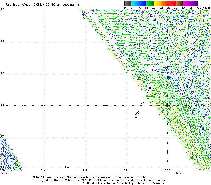Click the title text "Rapidscat Winds(12.5KM) 20160424 descending"

(x=42, y=5)
